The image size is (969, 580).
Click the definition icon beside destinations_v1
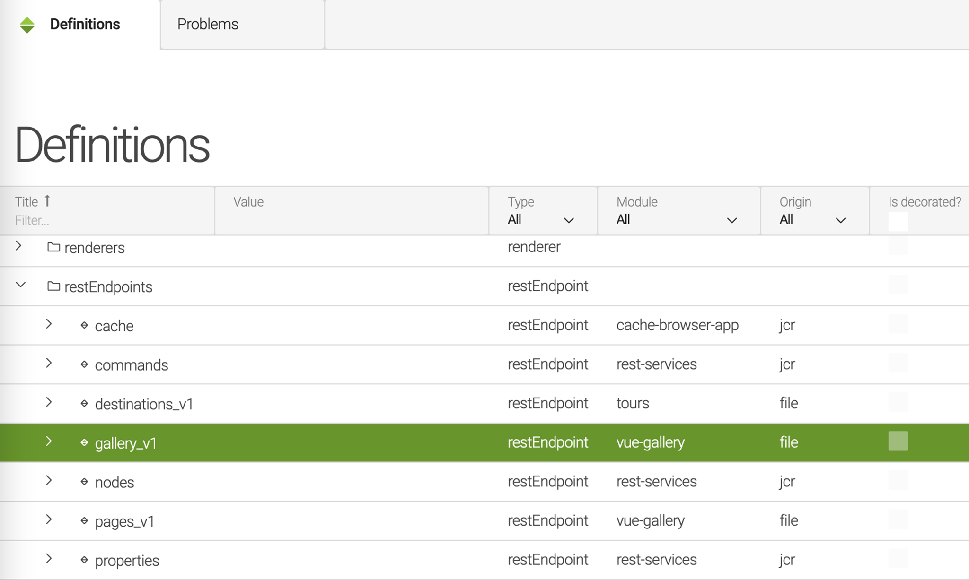tap(84, 403)
